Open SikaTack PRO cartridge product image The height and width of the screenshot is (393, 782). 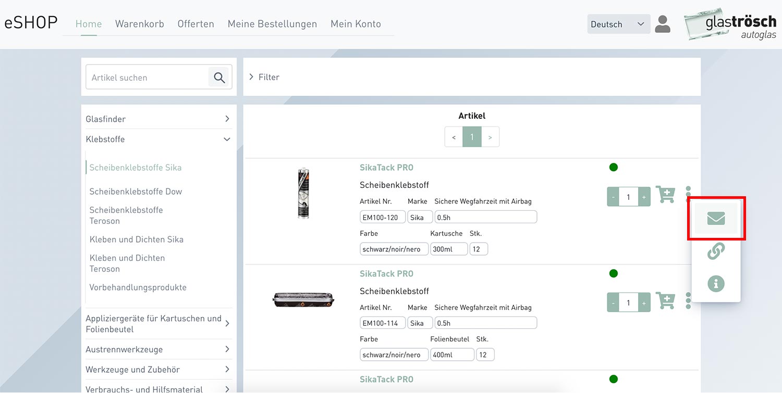tap(304, 193)
